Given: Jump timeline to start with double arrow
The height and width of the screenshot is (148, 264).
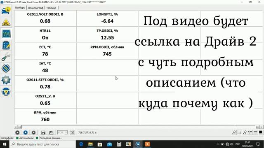Looking at the screenshot, I should pos(19,127).
